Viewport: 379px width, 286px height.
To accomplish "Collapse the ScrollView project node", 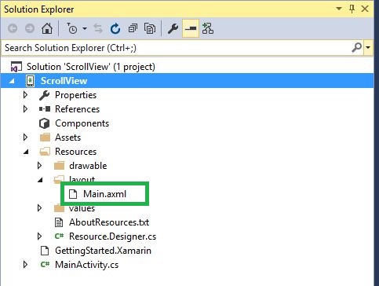I will click(12, 81).
